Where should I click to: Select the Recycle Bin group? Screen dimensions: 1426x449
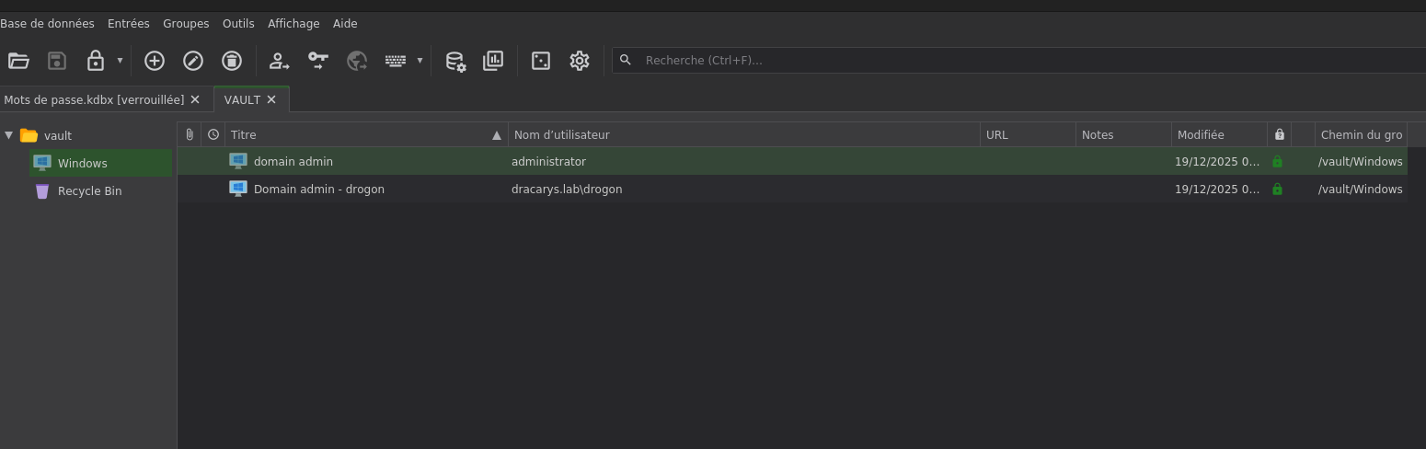[x=89, y=191]
